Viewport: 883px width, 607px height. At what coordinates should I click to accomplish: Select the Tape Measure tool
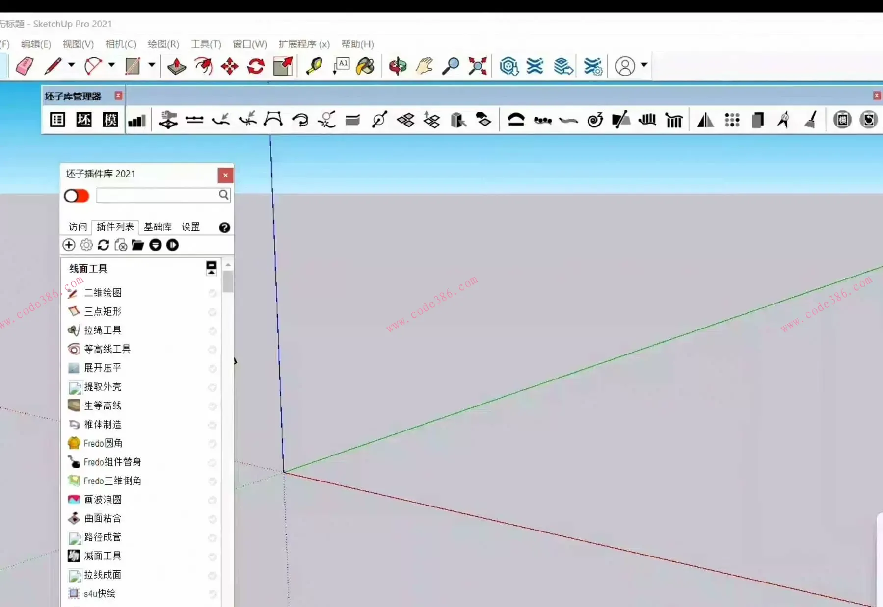[314, 66]
